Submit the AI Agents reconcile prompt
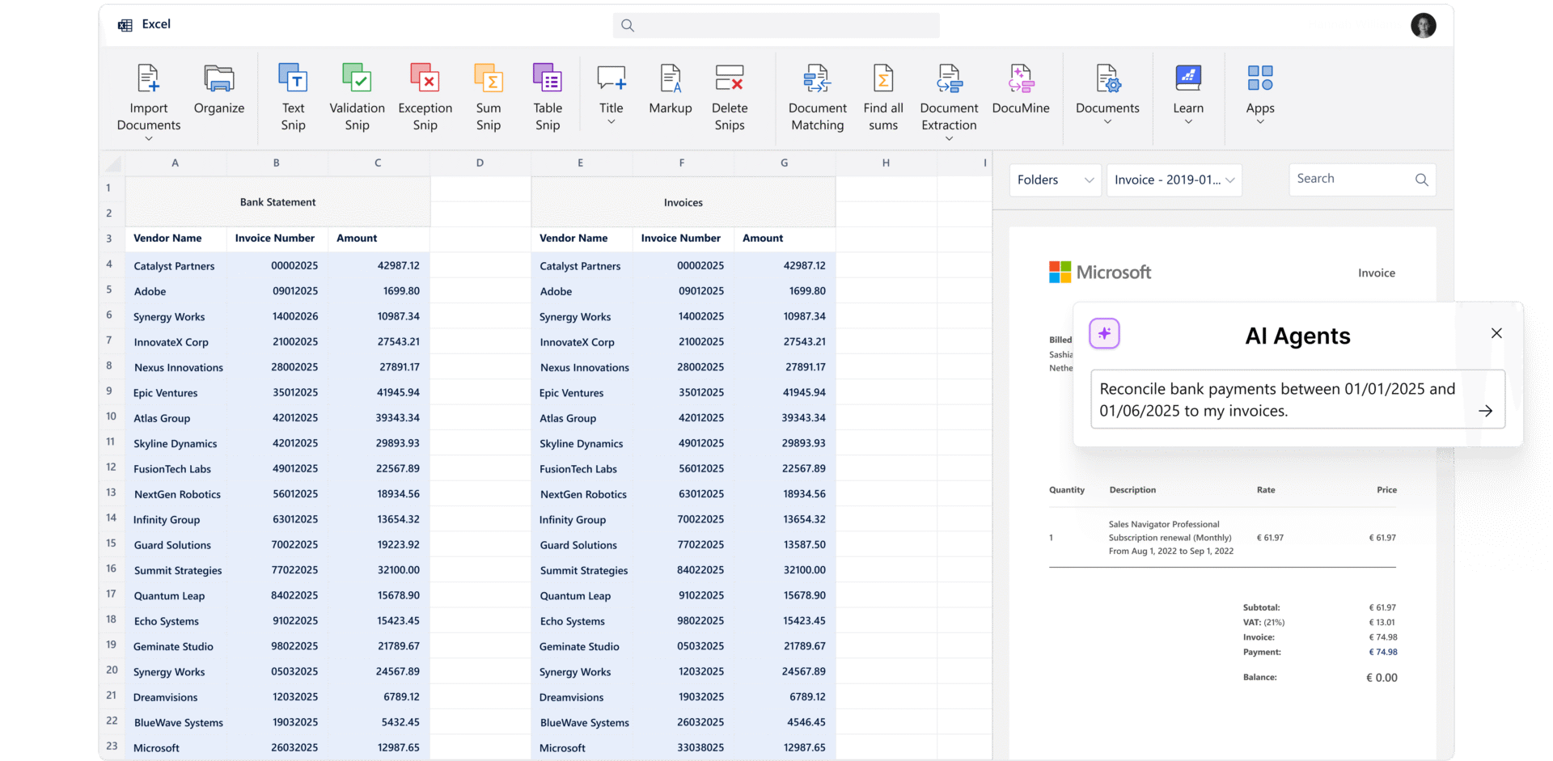This screenshot has height=761, width=1553. point(1487,410)
